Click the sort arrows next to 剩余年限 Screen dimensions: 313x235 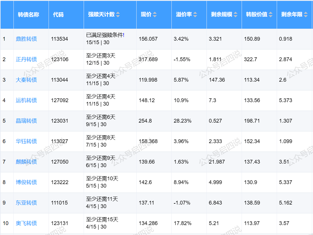[x=306, y=15]
